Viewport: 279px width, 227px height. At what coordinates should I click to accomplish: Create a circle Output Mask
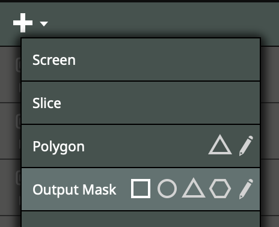tap(167, 189)
